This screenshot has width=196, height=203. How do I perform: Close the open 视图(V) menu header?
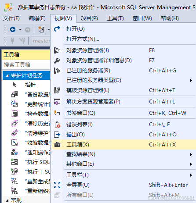click(x=63, y=18)
